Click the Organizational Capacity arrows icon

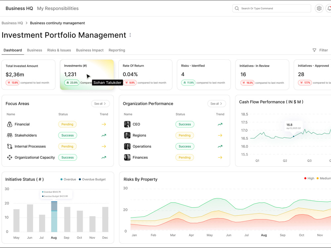[x=10, y=157]
